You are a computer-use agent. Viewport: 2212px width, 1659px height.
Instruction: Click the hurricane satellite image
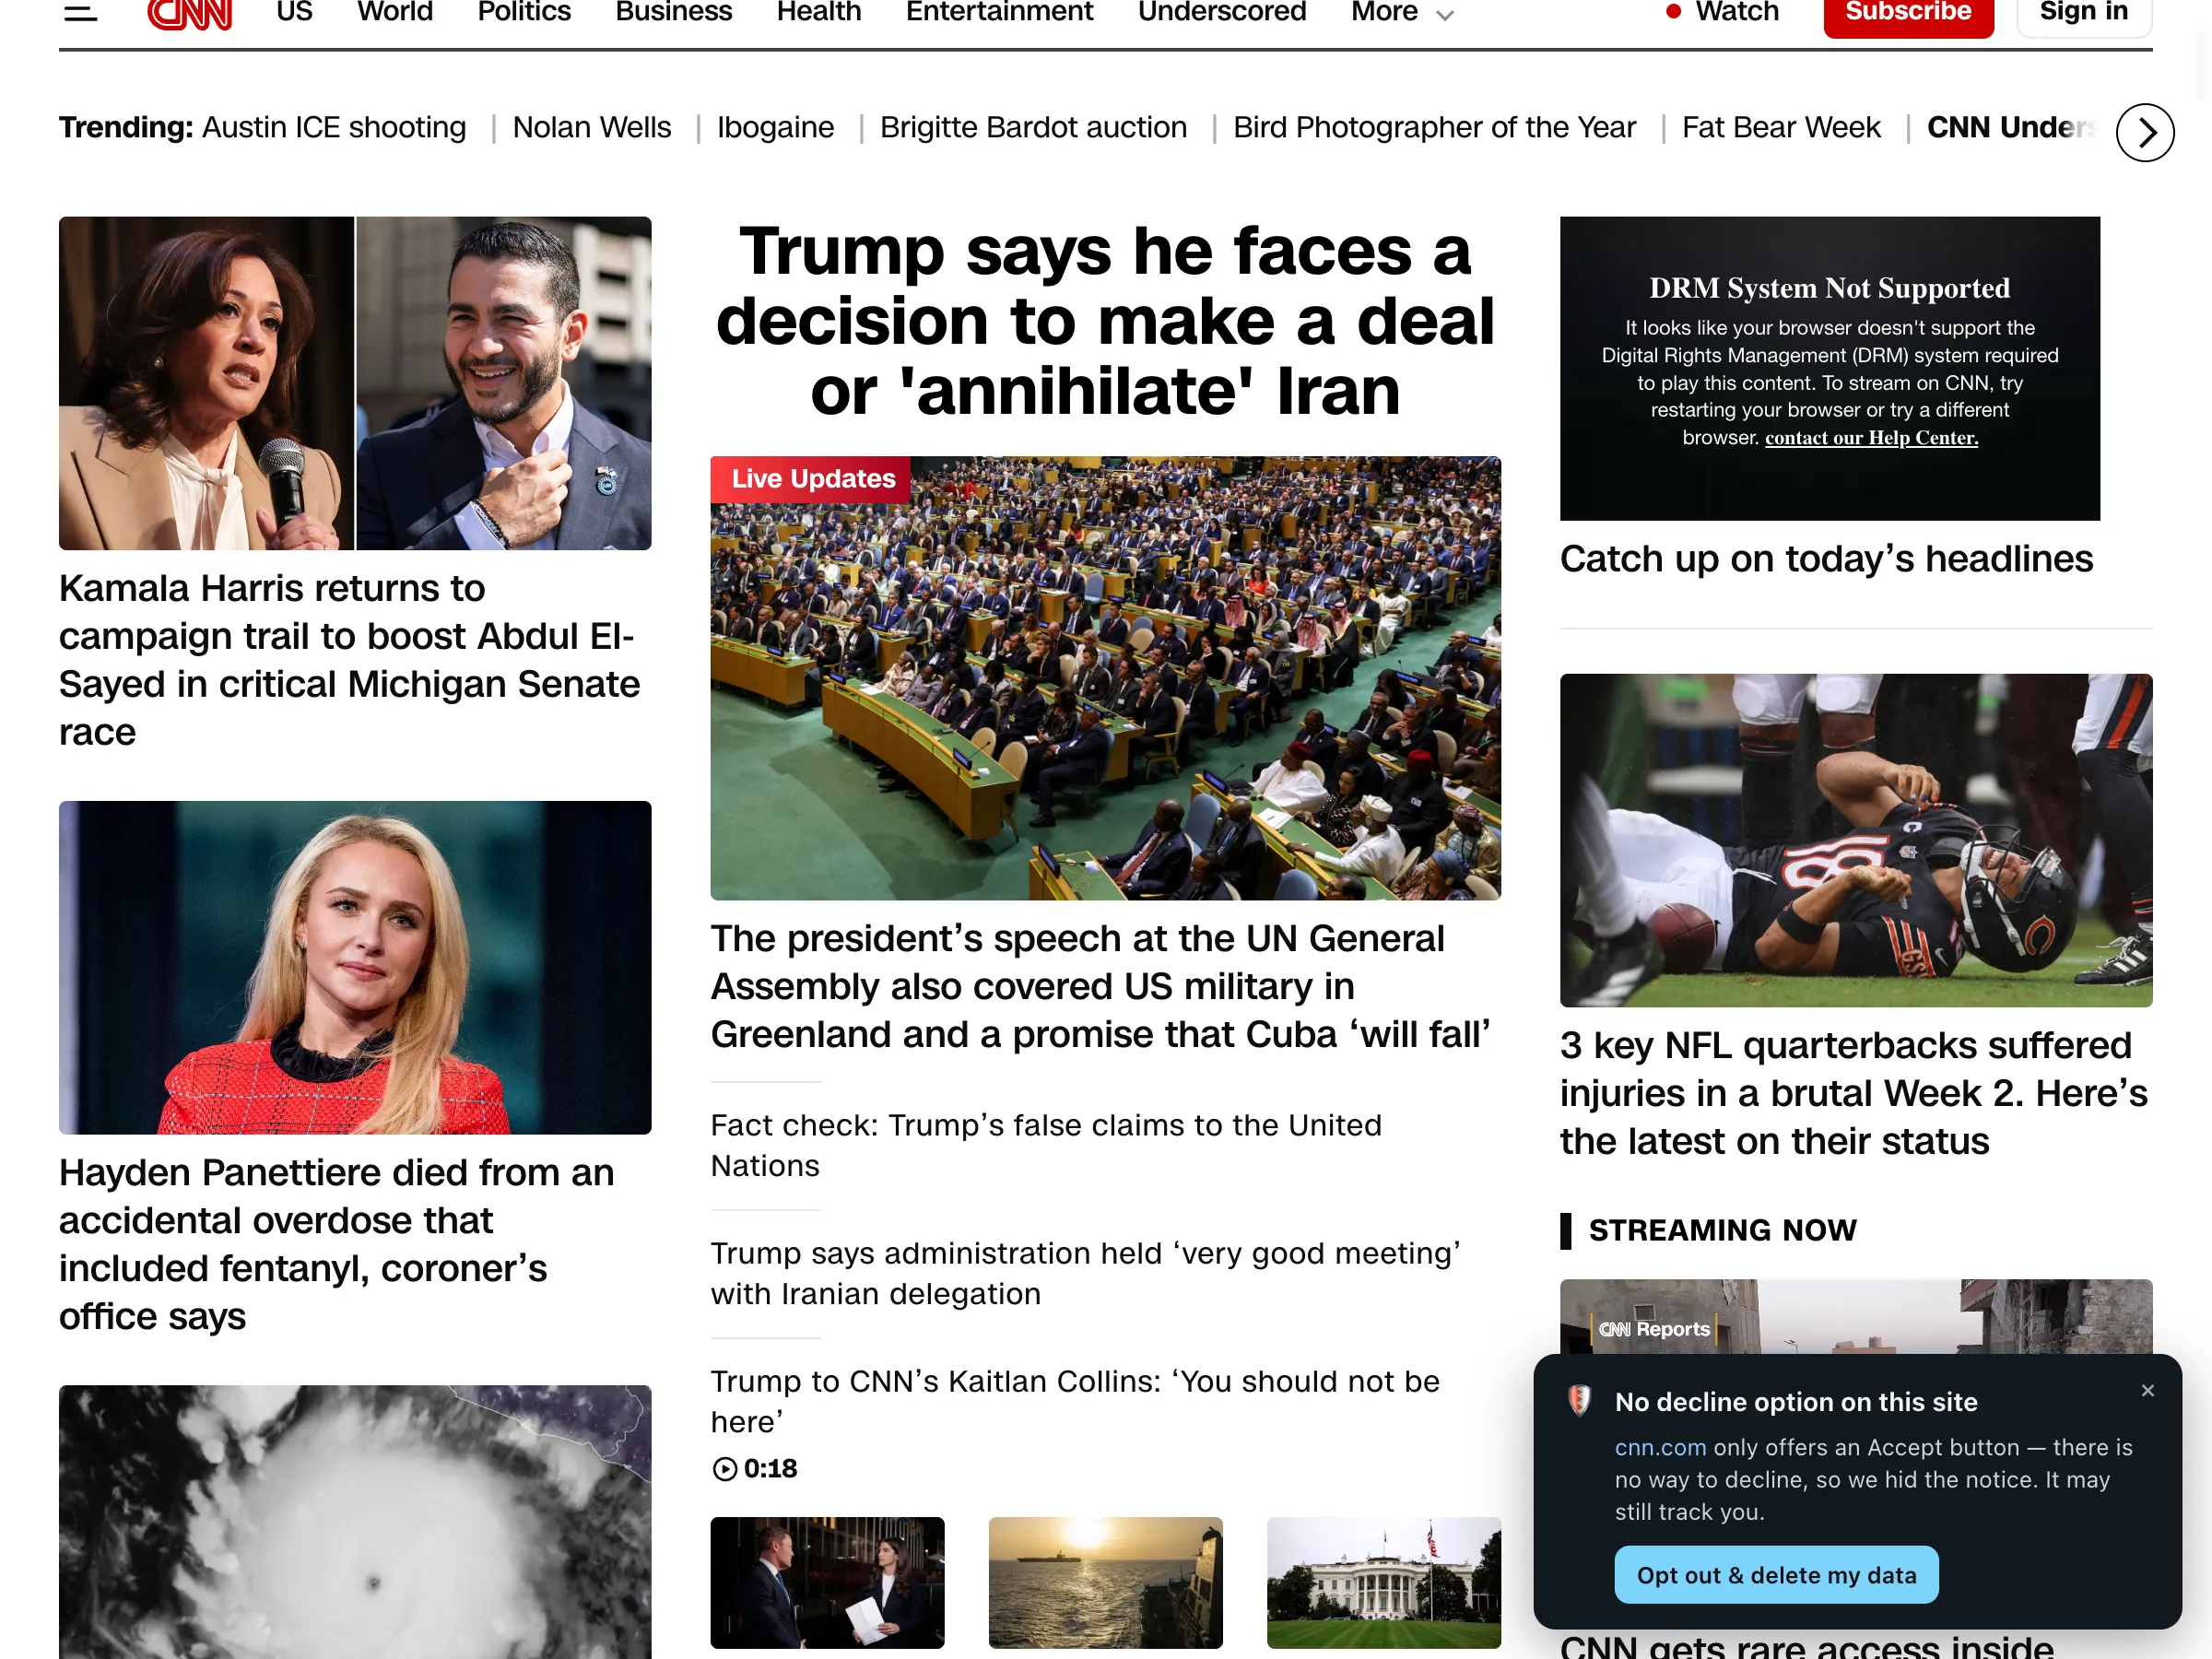(355, 1522)
